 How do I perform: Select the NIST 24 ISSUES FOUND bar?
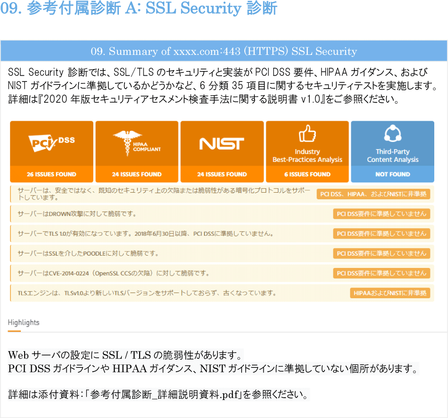(x=222, y=174)
